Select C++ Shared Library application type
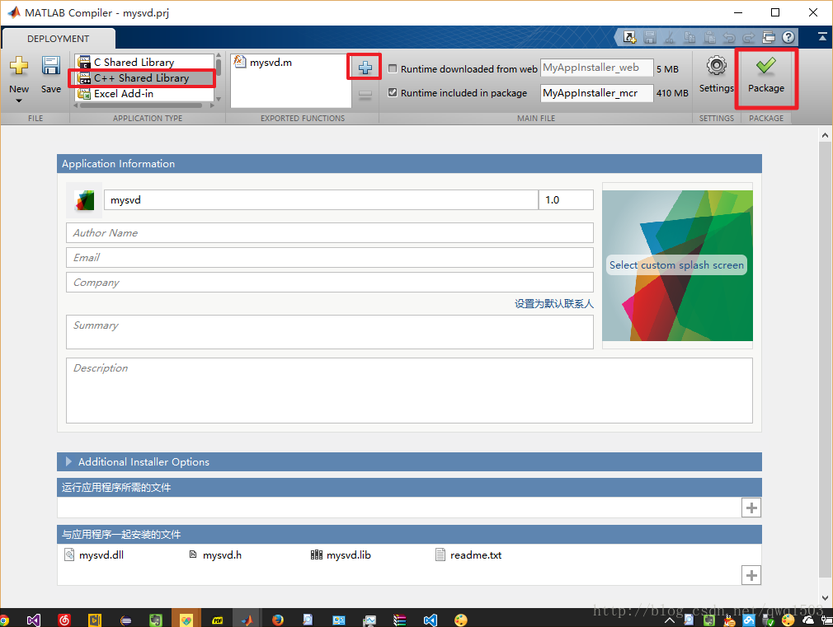This screenshot has height=627, width=833. [144, 78]
